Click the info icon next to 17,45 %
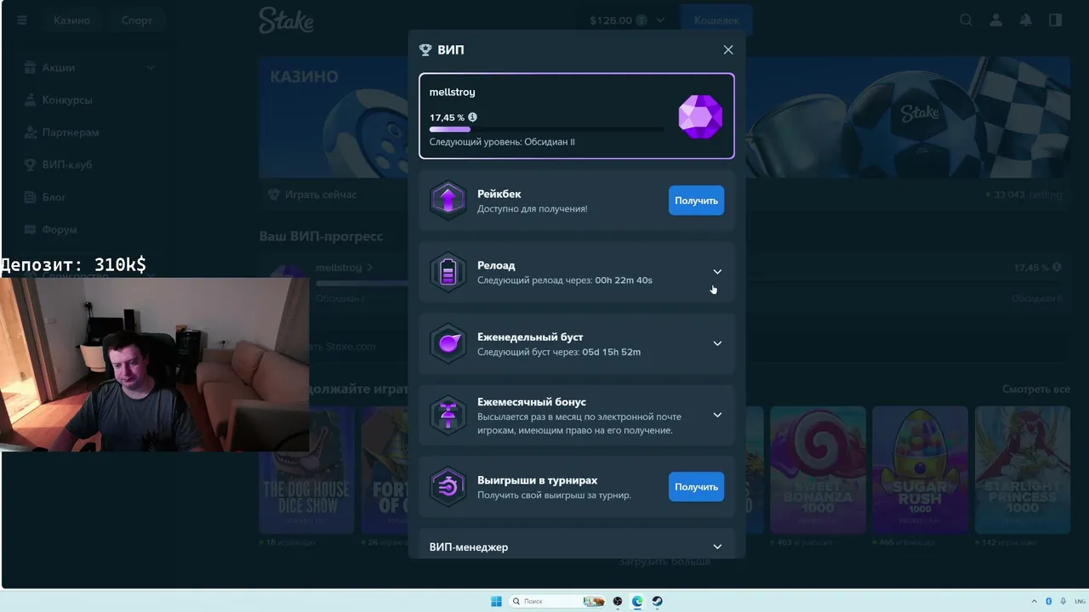 pos(473,117)
